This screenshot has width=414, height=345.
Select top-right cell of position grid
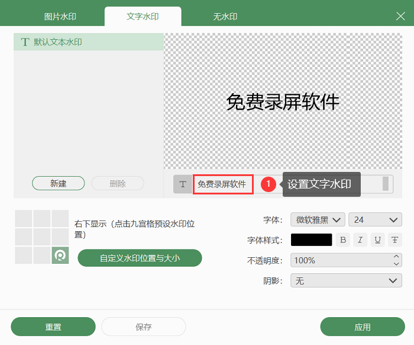click(60, 219)
